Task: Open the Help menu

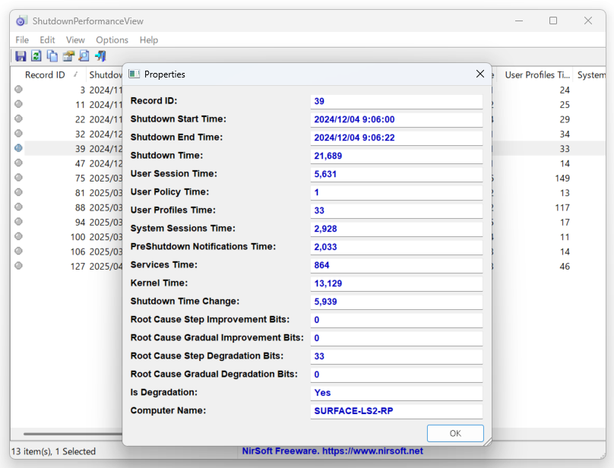Action: [149, 40]
